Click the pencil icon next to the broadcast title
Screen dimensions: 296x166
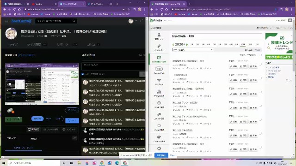(x=19, y=55)
